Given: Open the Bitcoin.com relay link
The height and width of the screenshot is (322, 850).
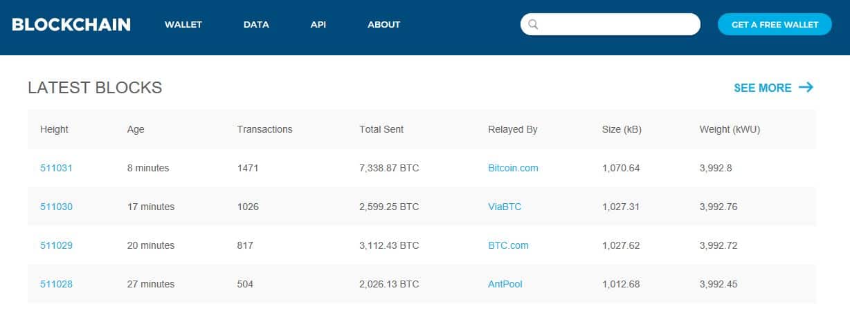Looking at the screenshot, I should click(513, 168).
